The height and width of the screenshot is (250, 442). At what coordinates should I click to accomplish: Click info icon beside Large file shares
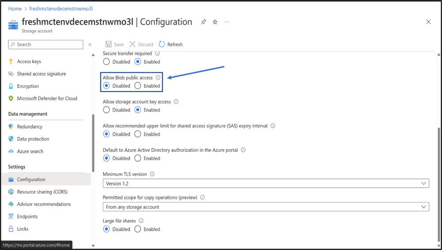[141, 221]
